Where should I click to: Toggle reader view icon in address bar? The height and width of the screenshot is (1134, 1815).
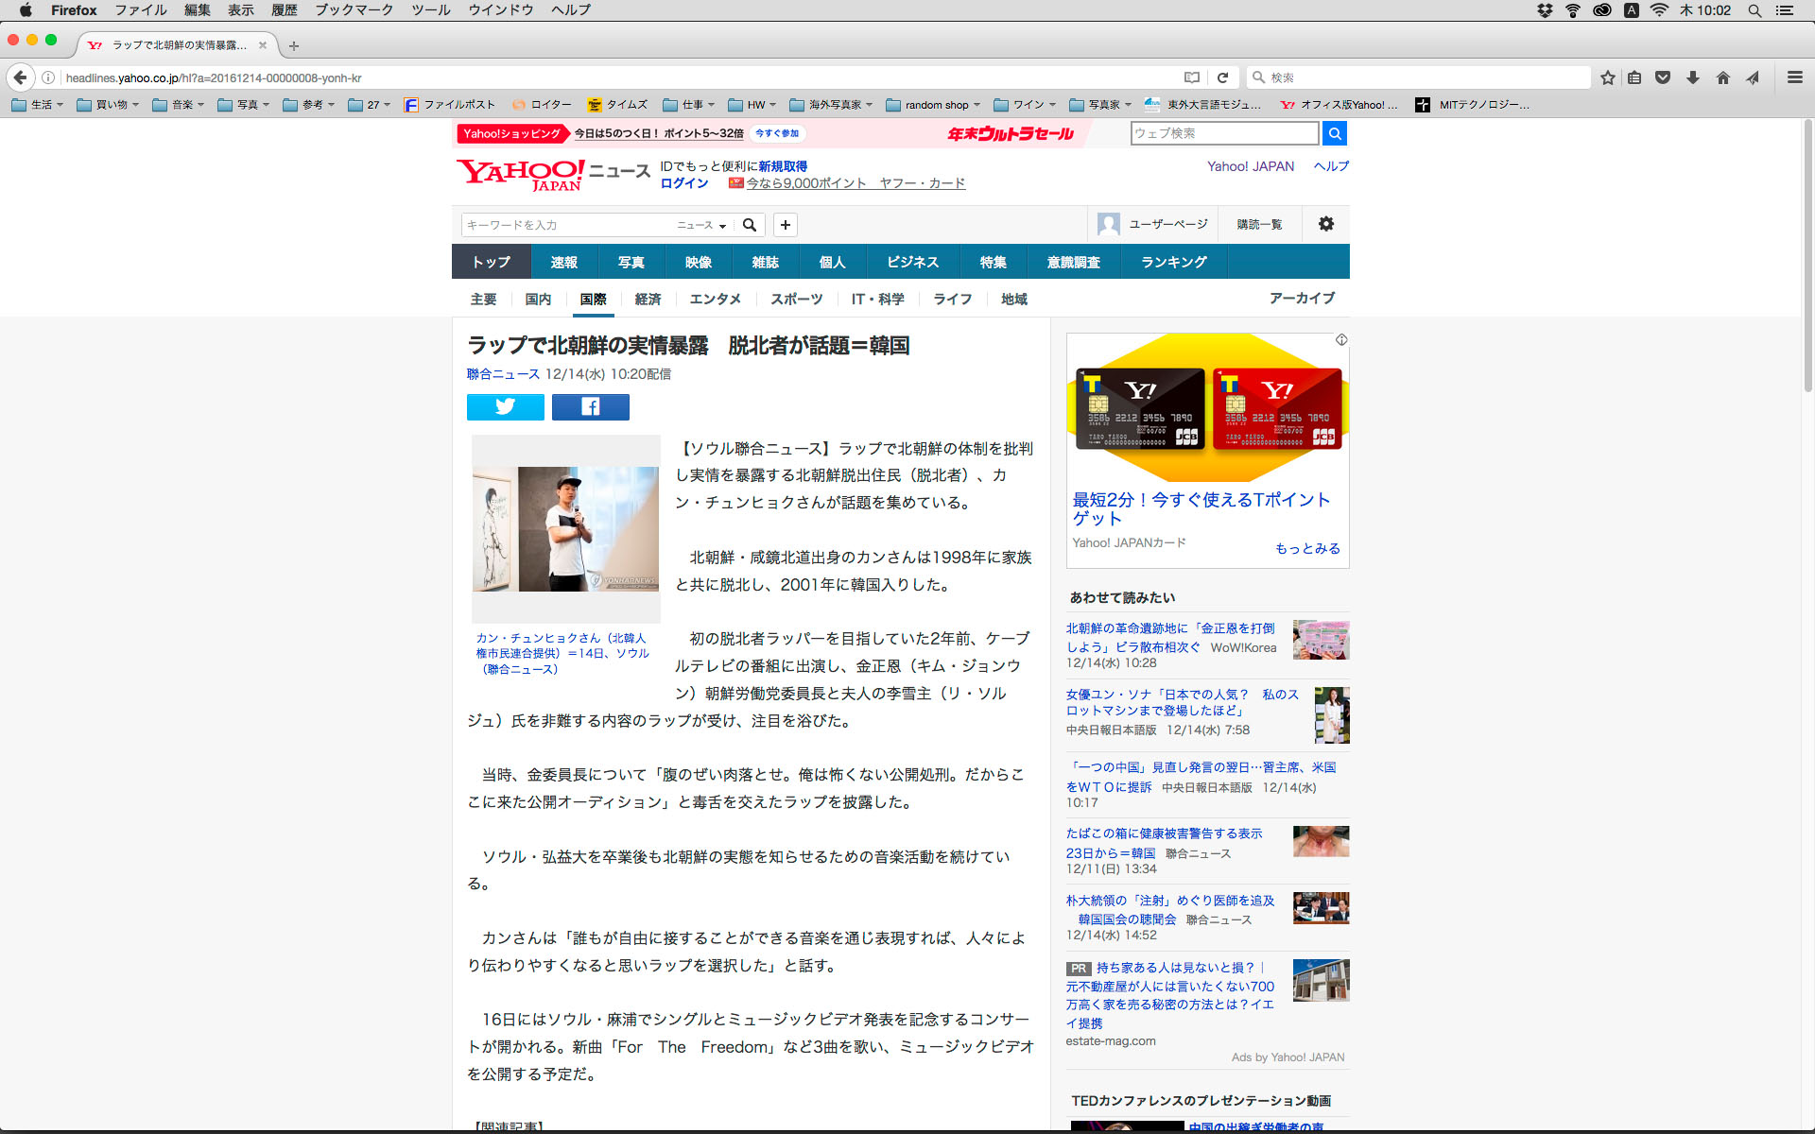click(1192, 77)
